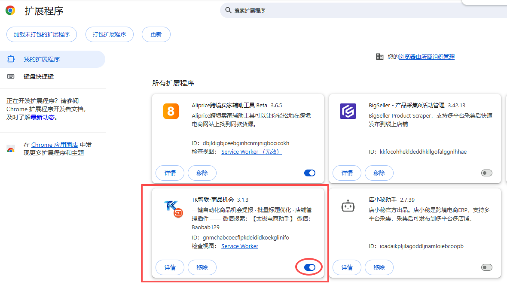The image size is (507, 297).
Task: Turn off the TK智联 extension toggle
Action: point(308,267)
